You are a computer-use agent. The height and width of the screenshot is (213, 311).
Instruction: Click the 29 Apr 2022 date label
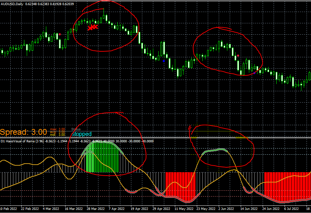coord(161,209)
